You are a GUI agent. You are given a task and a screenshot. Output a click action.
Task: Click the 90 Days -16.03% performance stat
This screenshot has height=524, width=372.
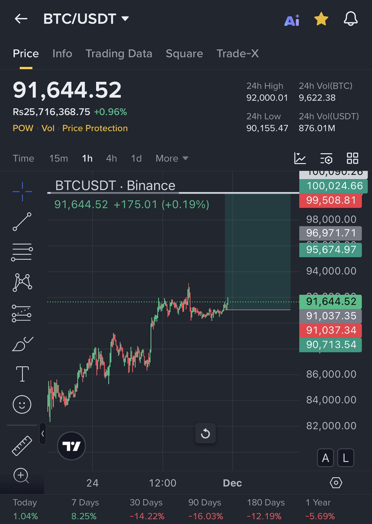(x=205, y=509)
